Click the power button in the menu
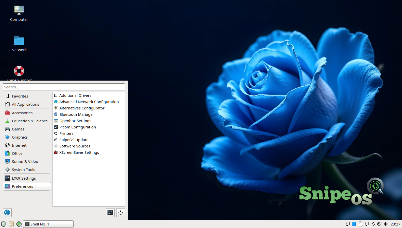 coord(121,213)
